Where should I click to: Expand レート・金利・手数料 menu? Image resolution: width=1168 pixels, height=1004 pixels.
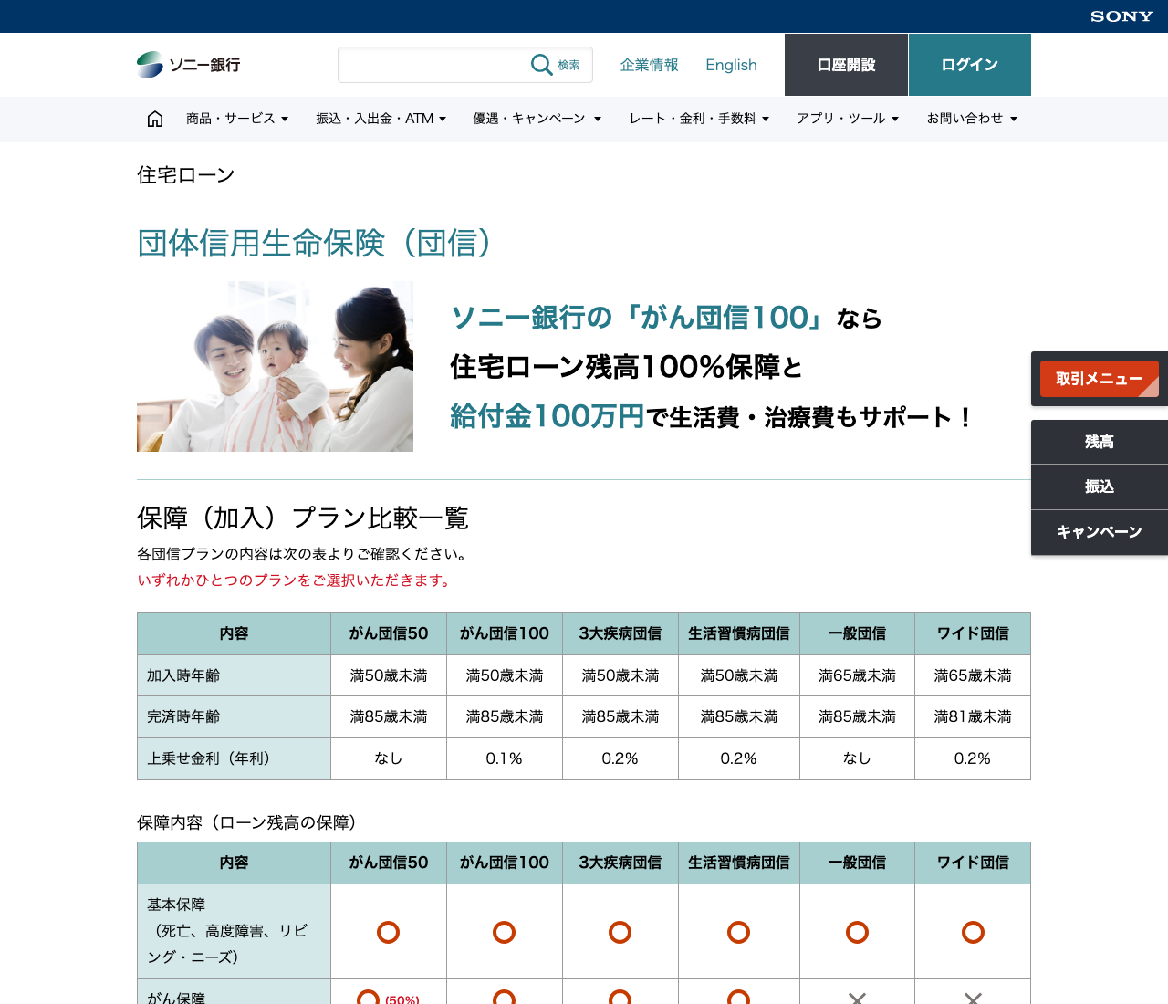coord(699,119)
